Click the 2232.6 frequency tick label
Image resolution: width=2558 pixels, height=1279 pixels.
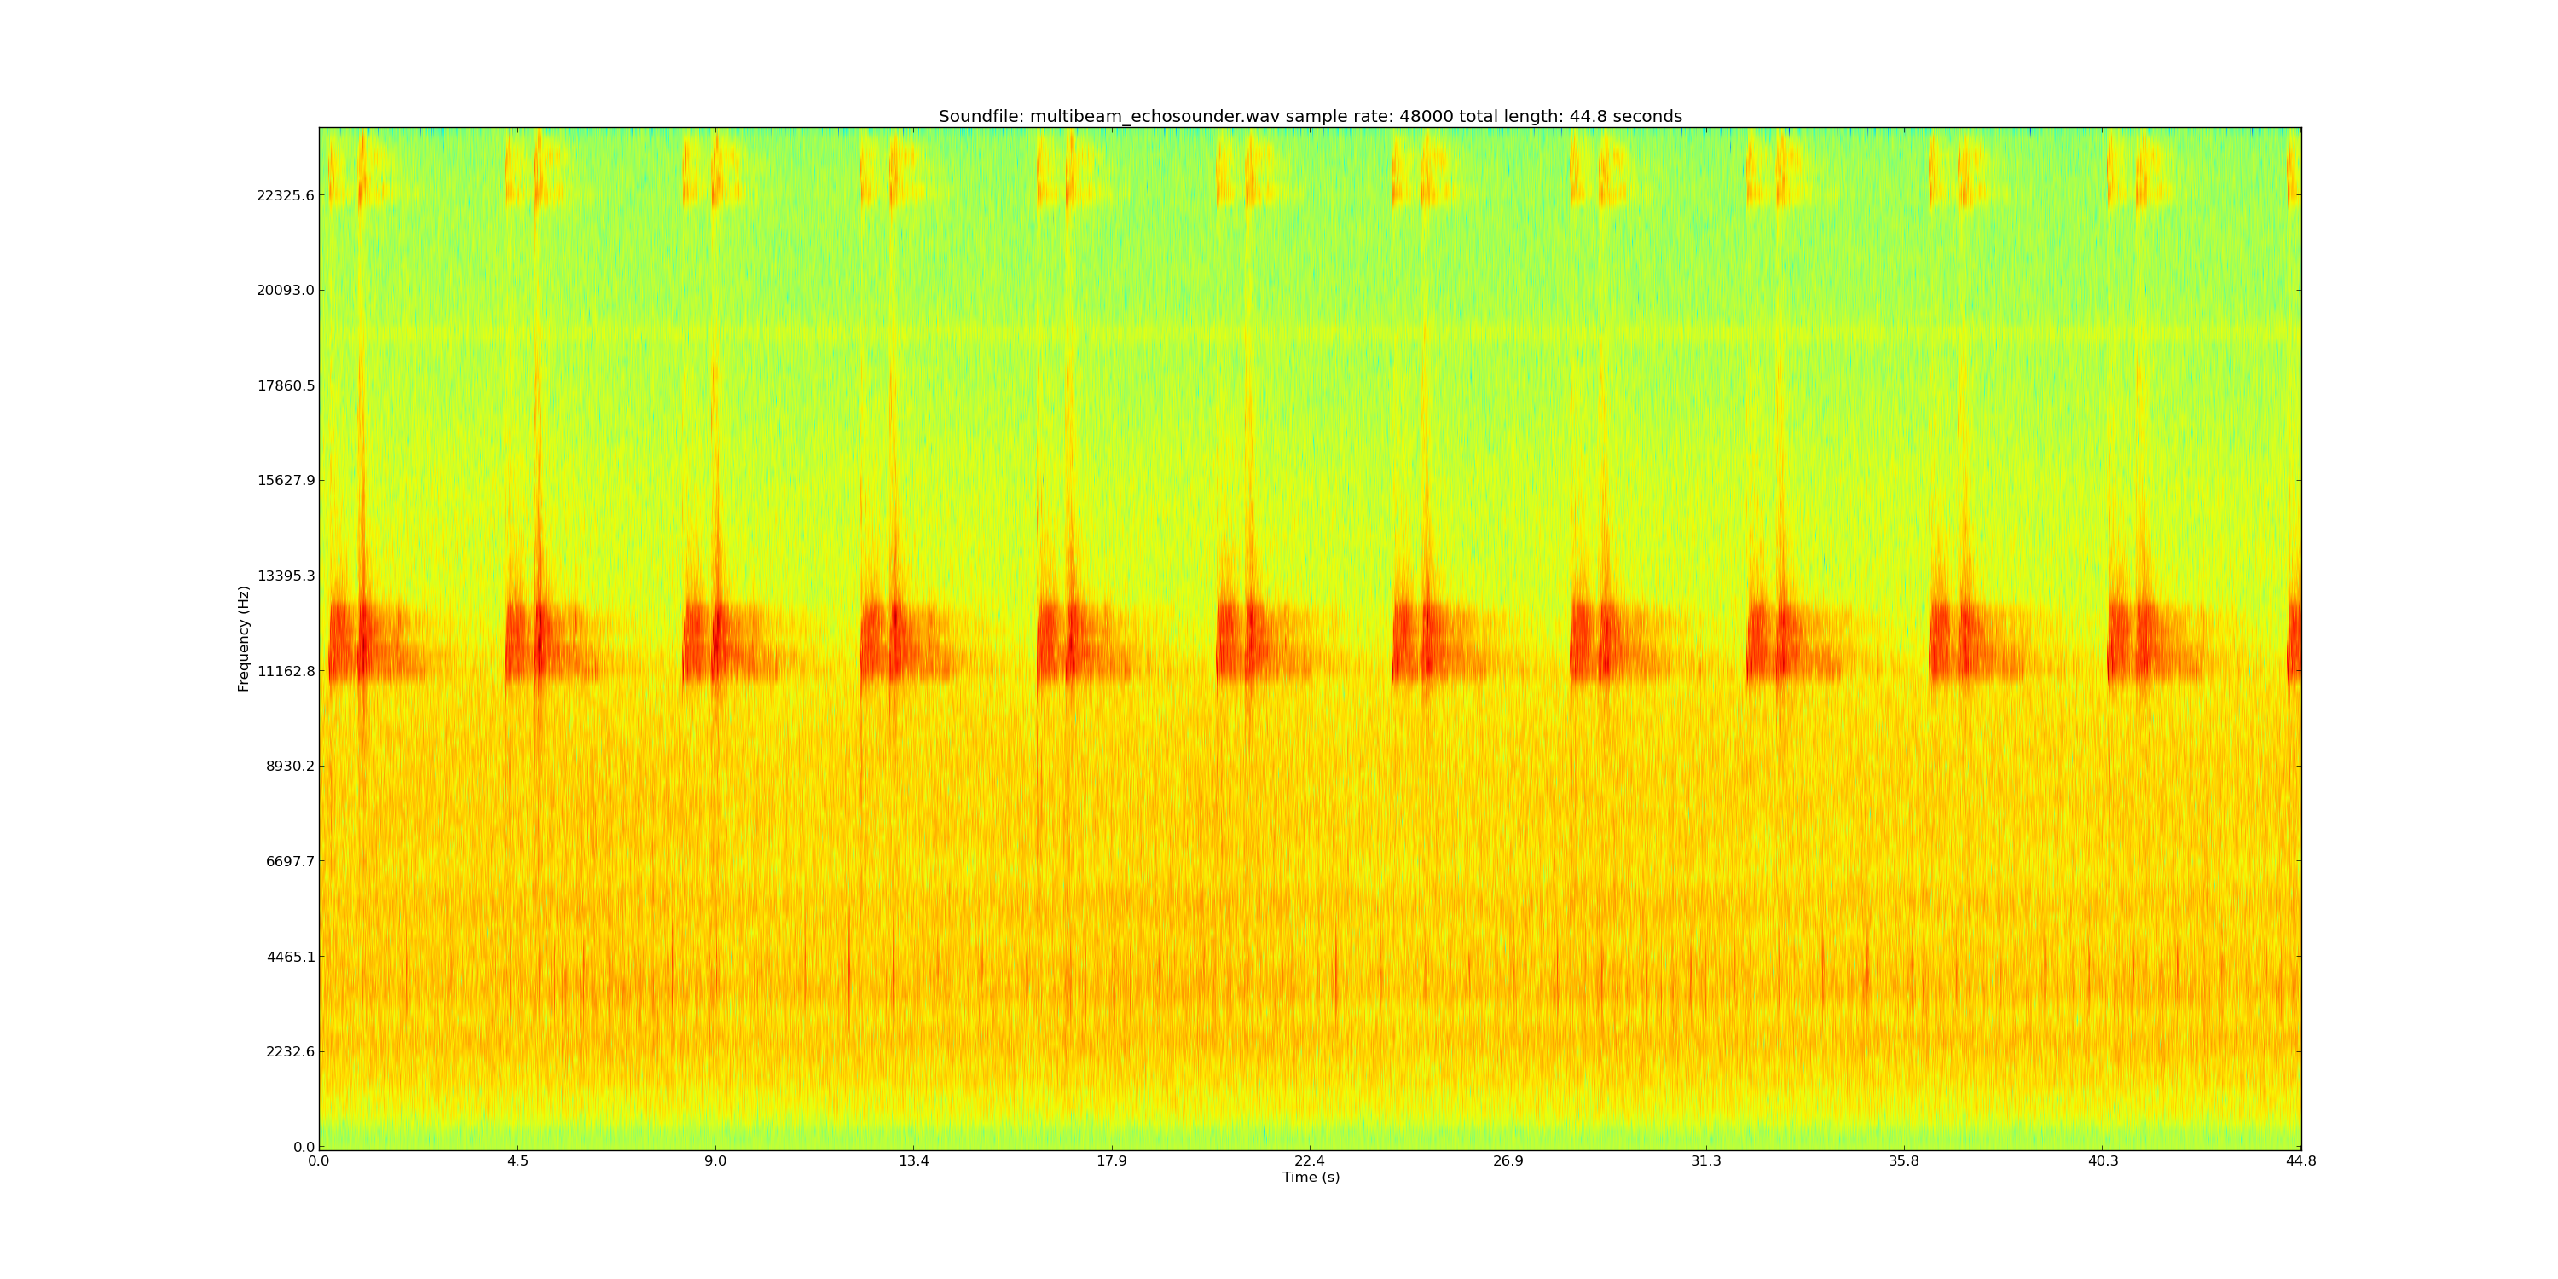click(289, 1051)
